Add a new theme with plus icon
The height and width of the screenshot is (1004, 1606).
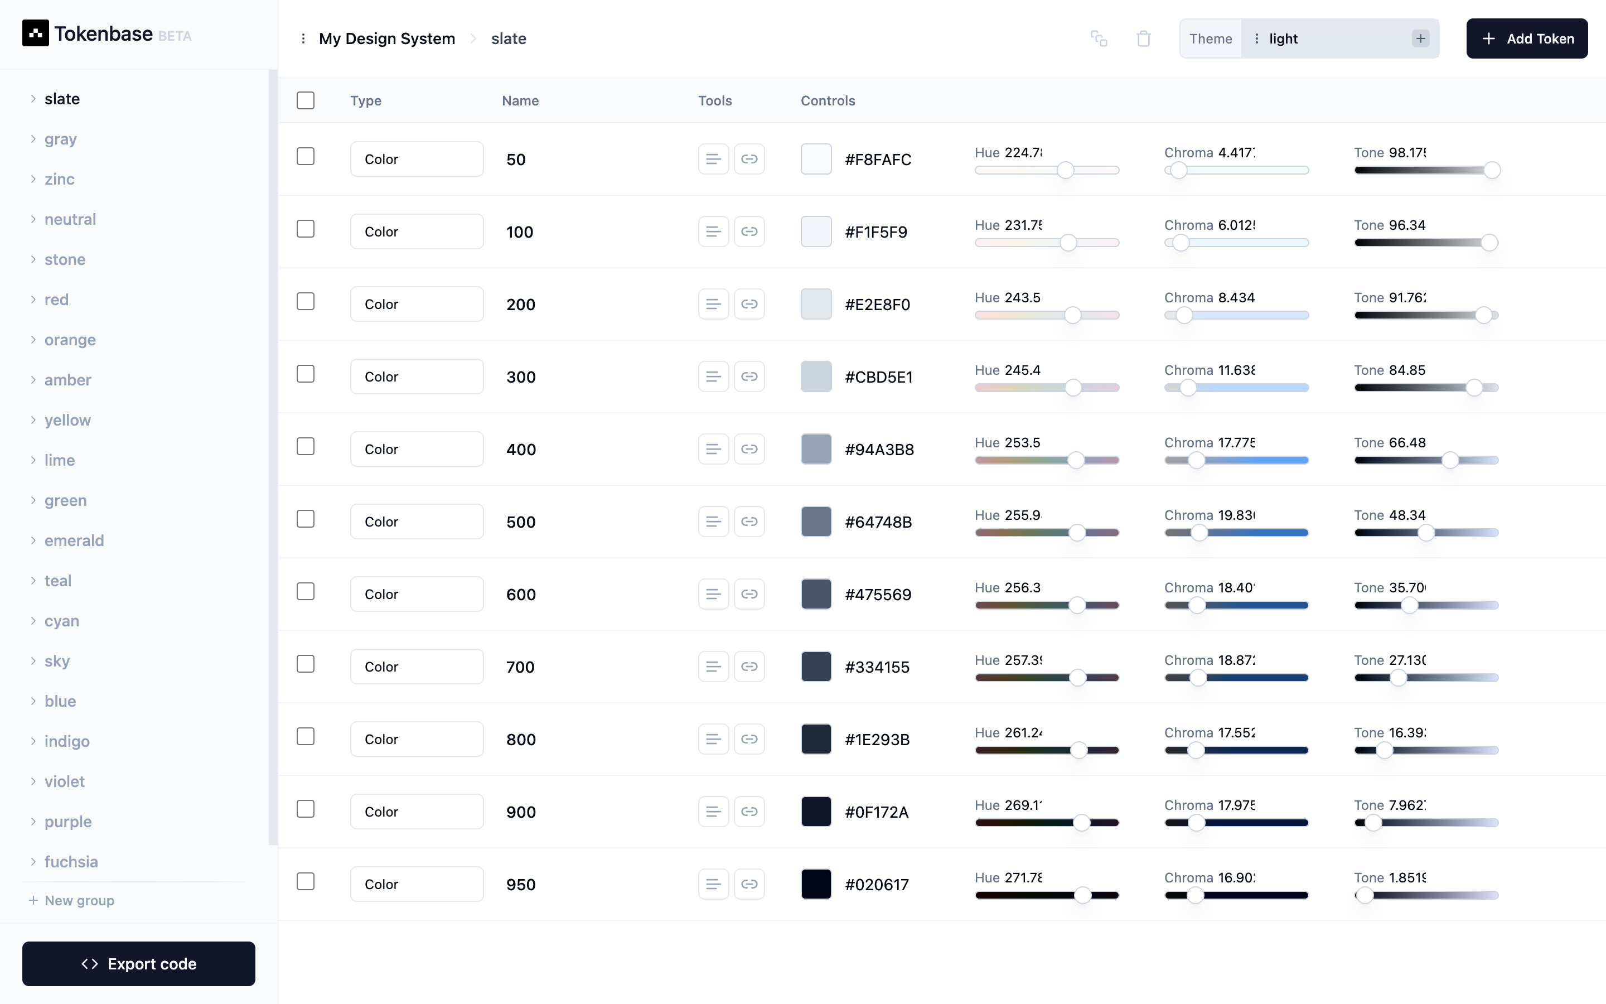point(1421,38)
